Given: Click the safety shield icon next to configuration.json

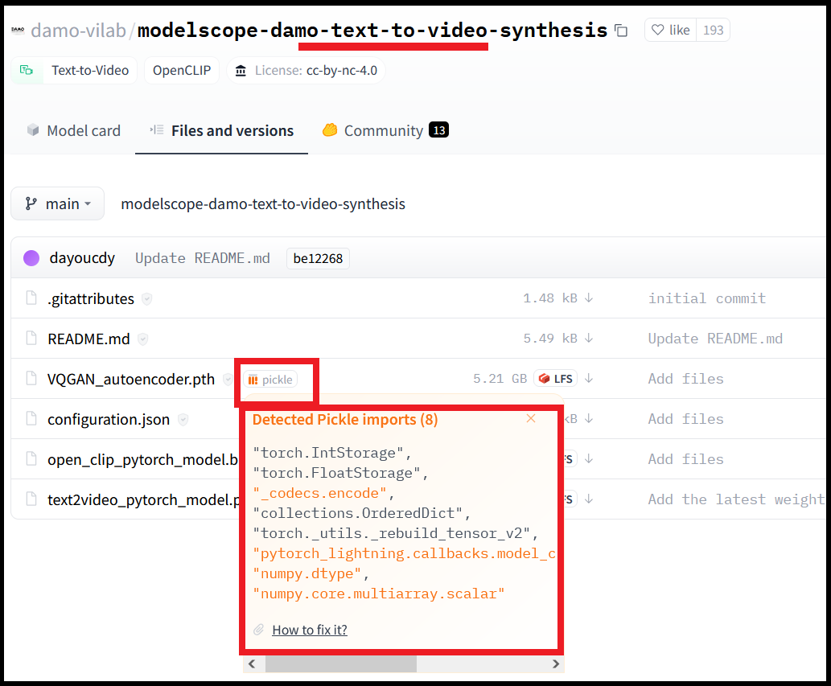Looking at the screenshot, I should point(183,420).
